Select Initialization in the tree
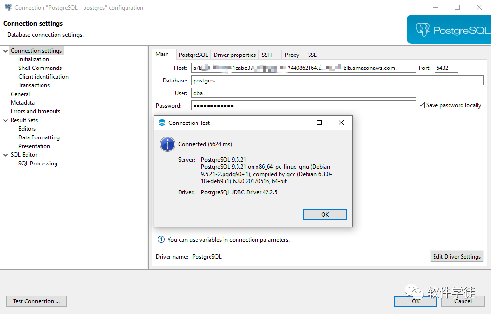491x314 pixels. click(33, 59)
